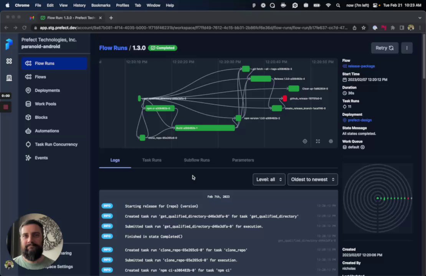Open Flow Runs in the sidebar
Image resolution: width=426 pixels, height=276 pixels.
(54, 63)
